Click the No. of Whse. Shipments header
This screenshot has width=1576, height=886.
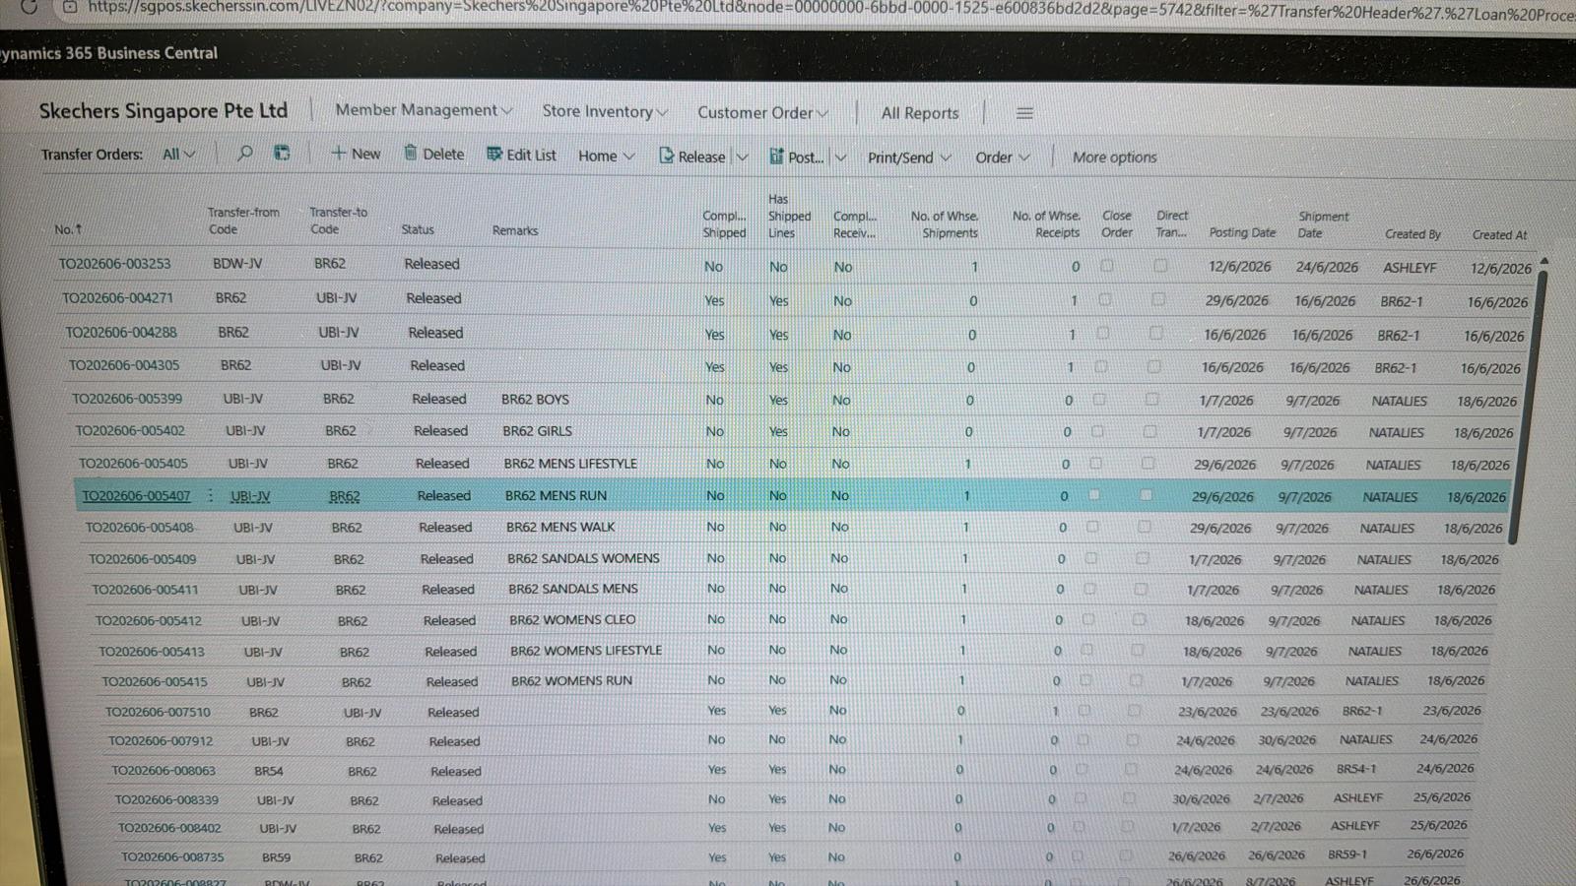[x=945, y=224]
